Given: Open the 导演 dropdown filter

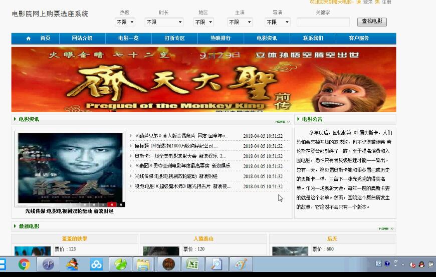Looking at the screenshot, I should (277, 22).
